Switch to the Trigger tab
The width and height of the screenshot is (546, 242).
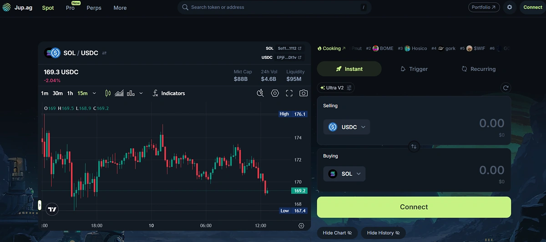[414, 69]
